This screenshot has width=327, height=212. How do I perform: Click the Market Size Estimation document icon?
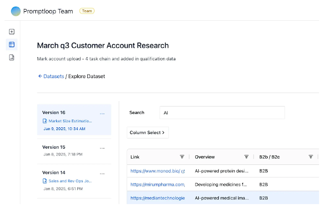coord(45,121)
